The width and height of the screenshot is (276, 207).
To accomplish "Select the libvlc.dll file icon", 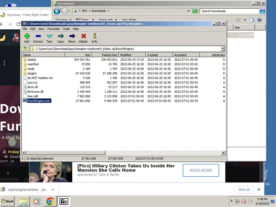I will [25, 87].
